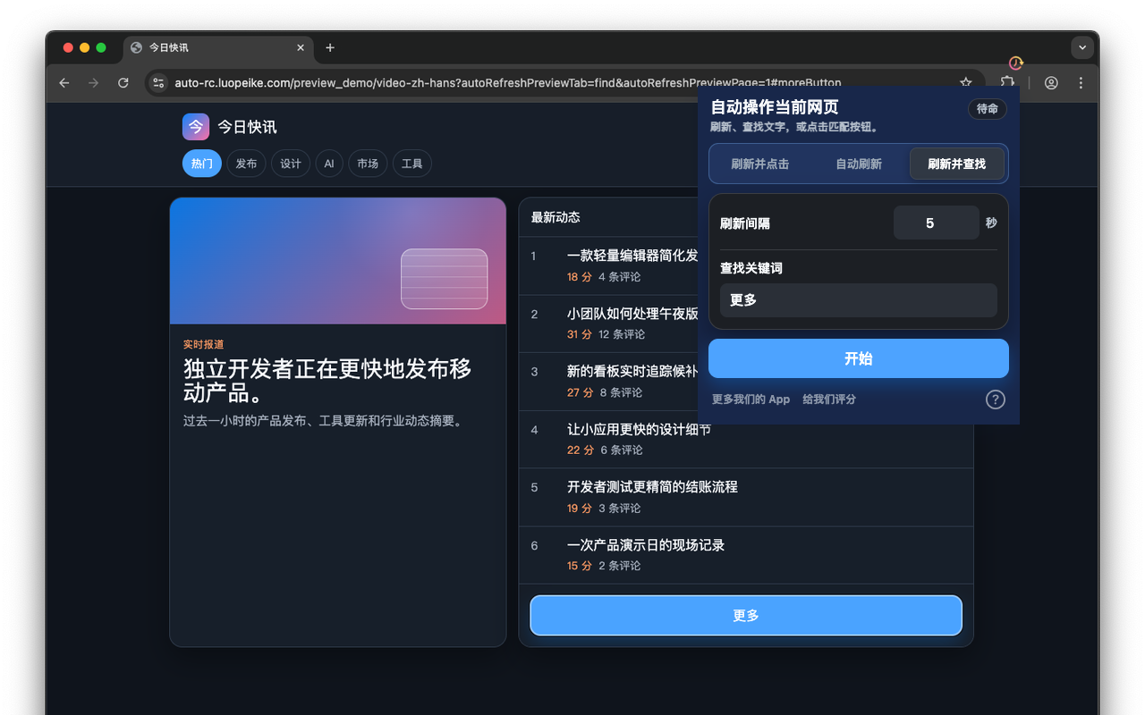Click the 12 条评论 comments text
The image size is (1145, 715).
(622, 334)
